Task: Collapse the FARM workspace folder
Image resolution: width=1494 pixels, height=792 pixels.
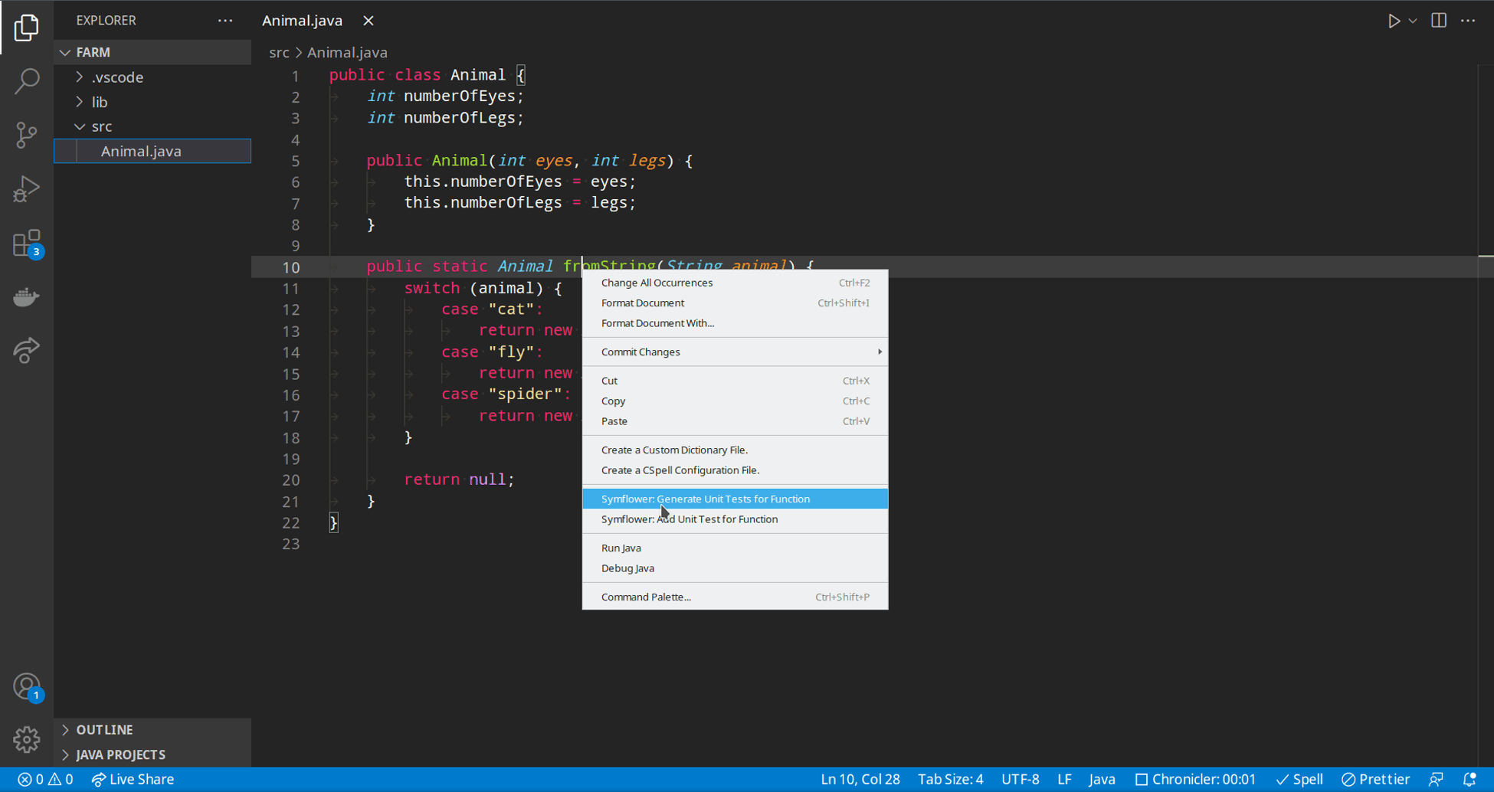Action: (x=152, y=52)
